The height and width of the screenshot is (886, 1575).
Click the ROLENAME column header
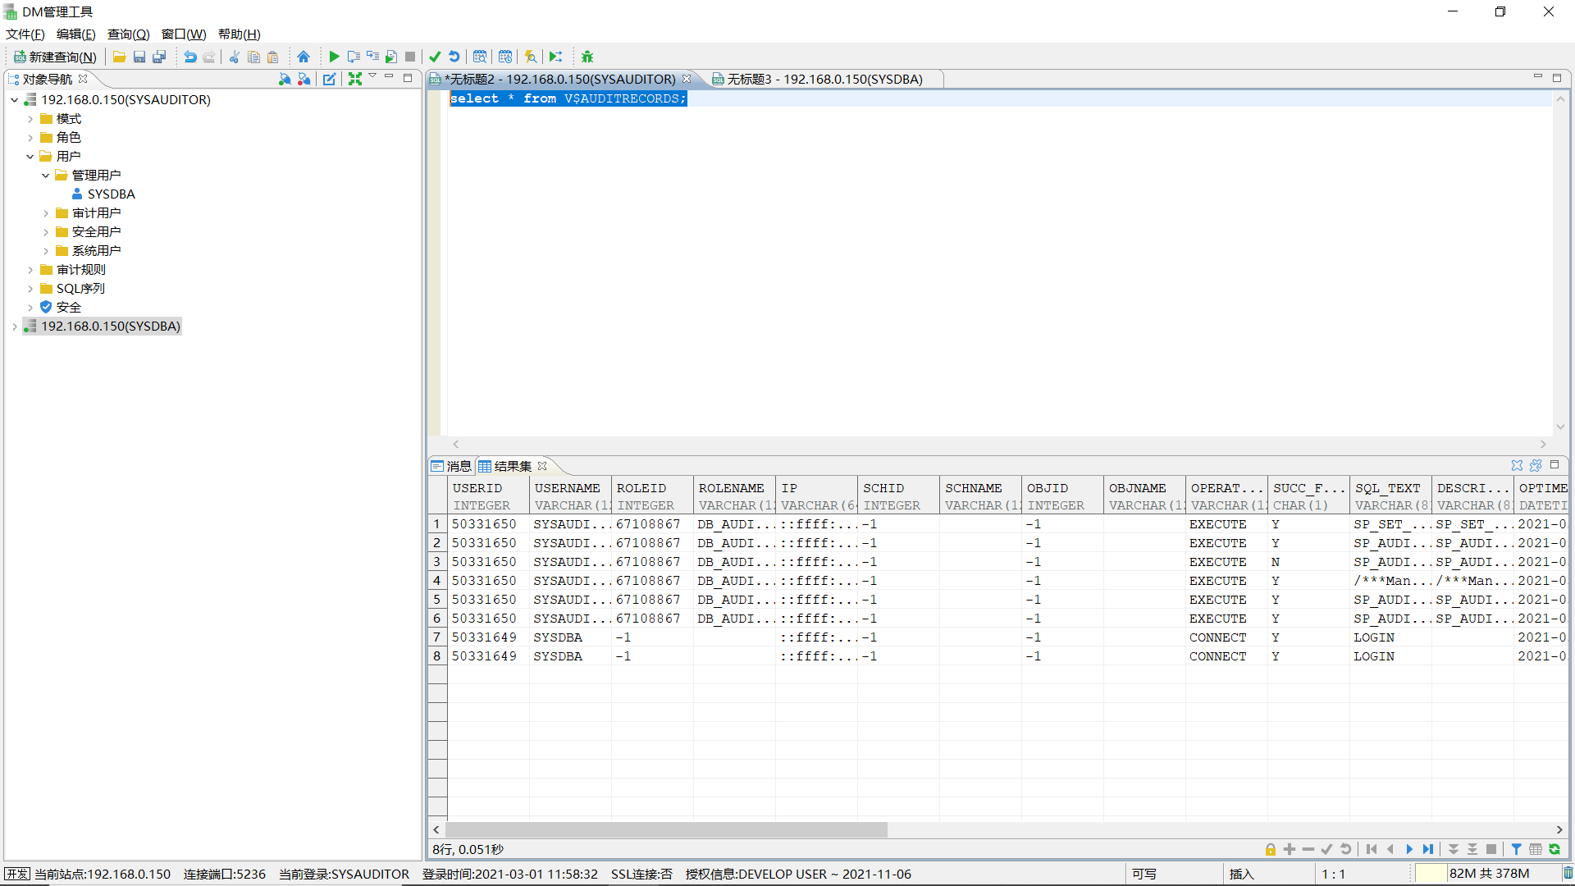click(734, 496)
